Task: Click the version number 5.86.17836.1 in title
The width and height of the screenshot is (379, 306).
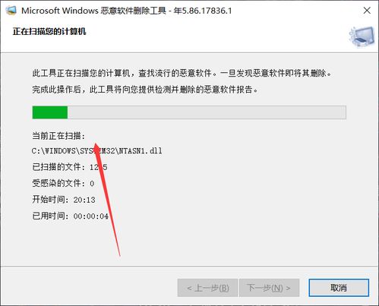Action: click(x=207, y=11)
